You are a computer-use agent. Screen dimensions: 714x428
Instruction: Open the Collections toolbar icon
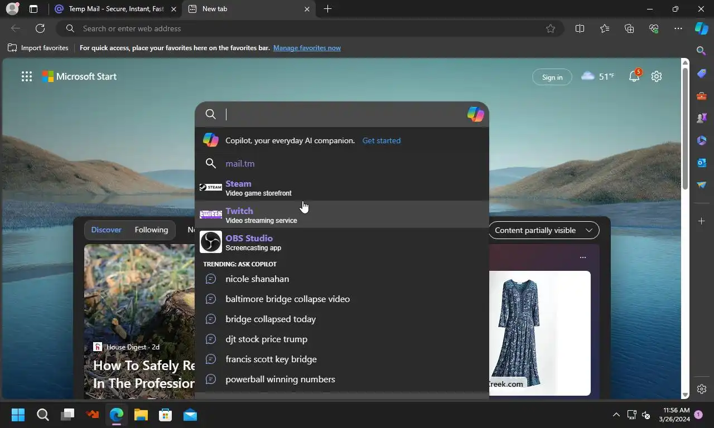(629, 28)
